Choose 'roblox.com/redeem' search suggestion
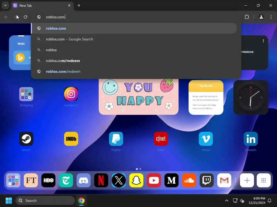Screen dimensions: 277x207 (x=134, y=61)
